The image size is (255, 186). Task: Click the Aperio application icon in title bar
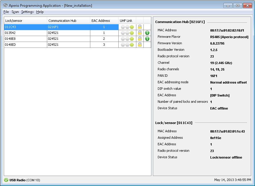(x=5, y=5)
